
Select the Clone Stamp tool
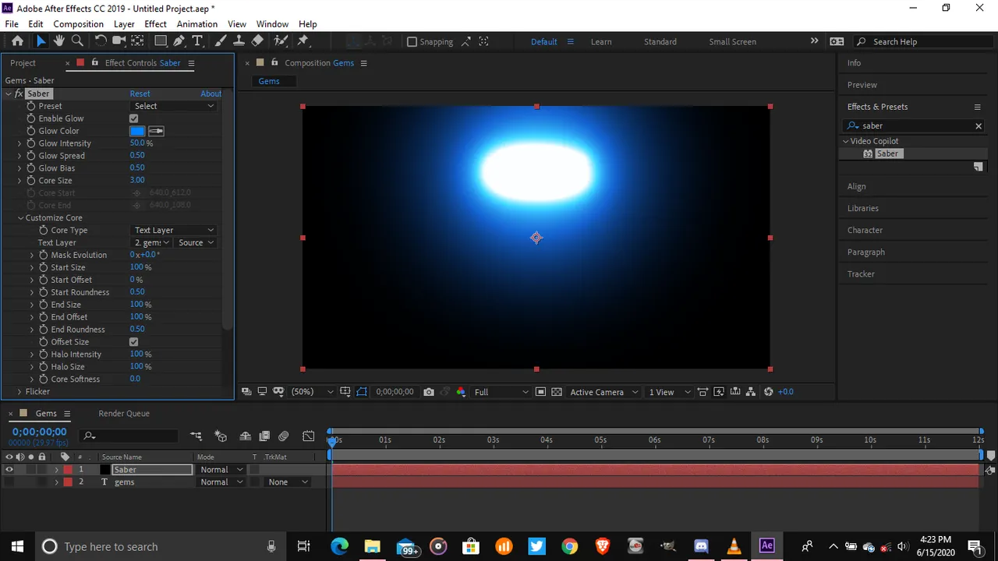point(239,41)
